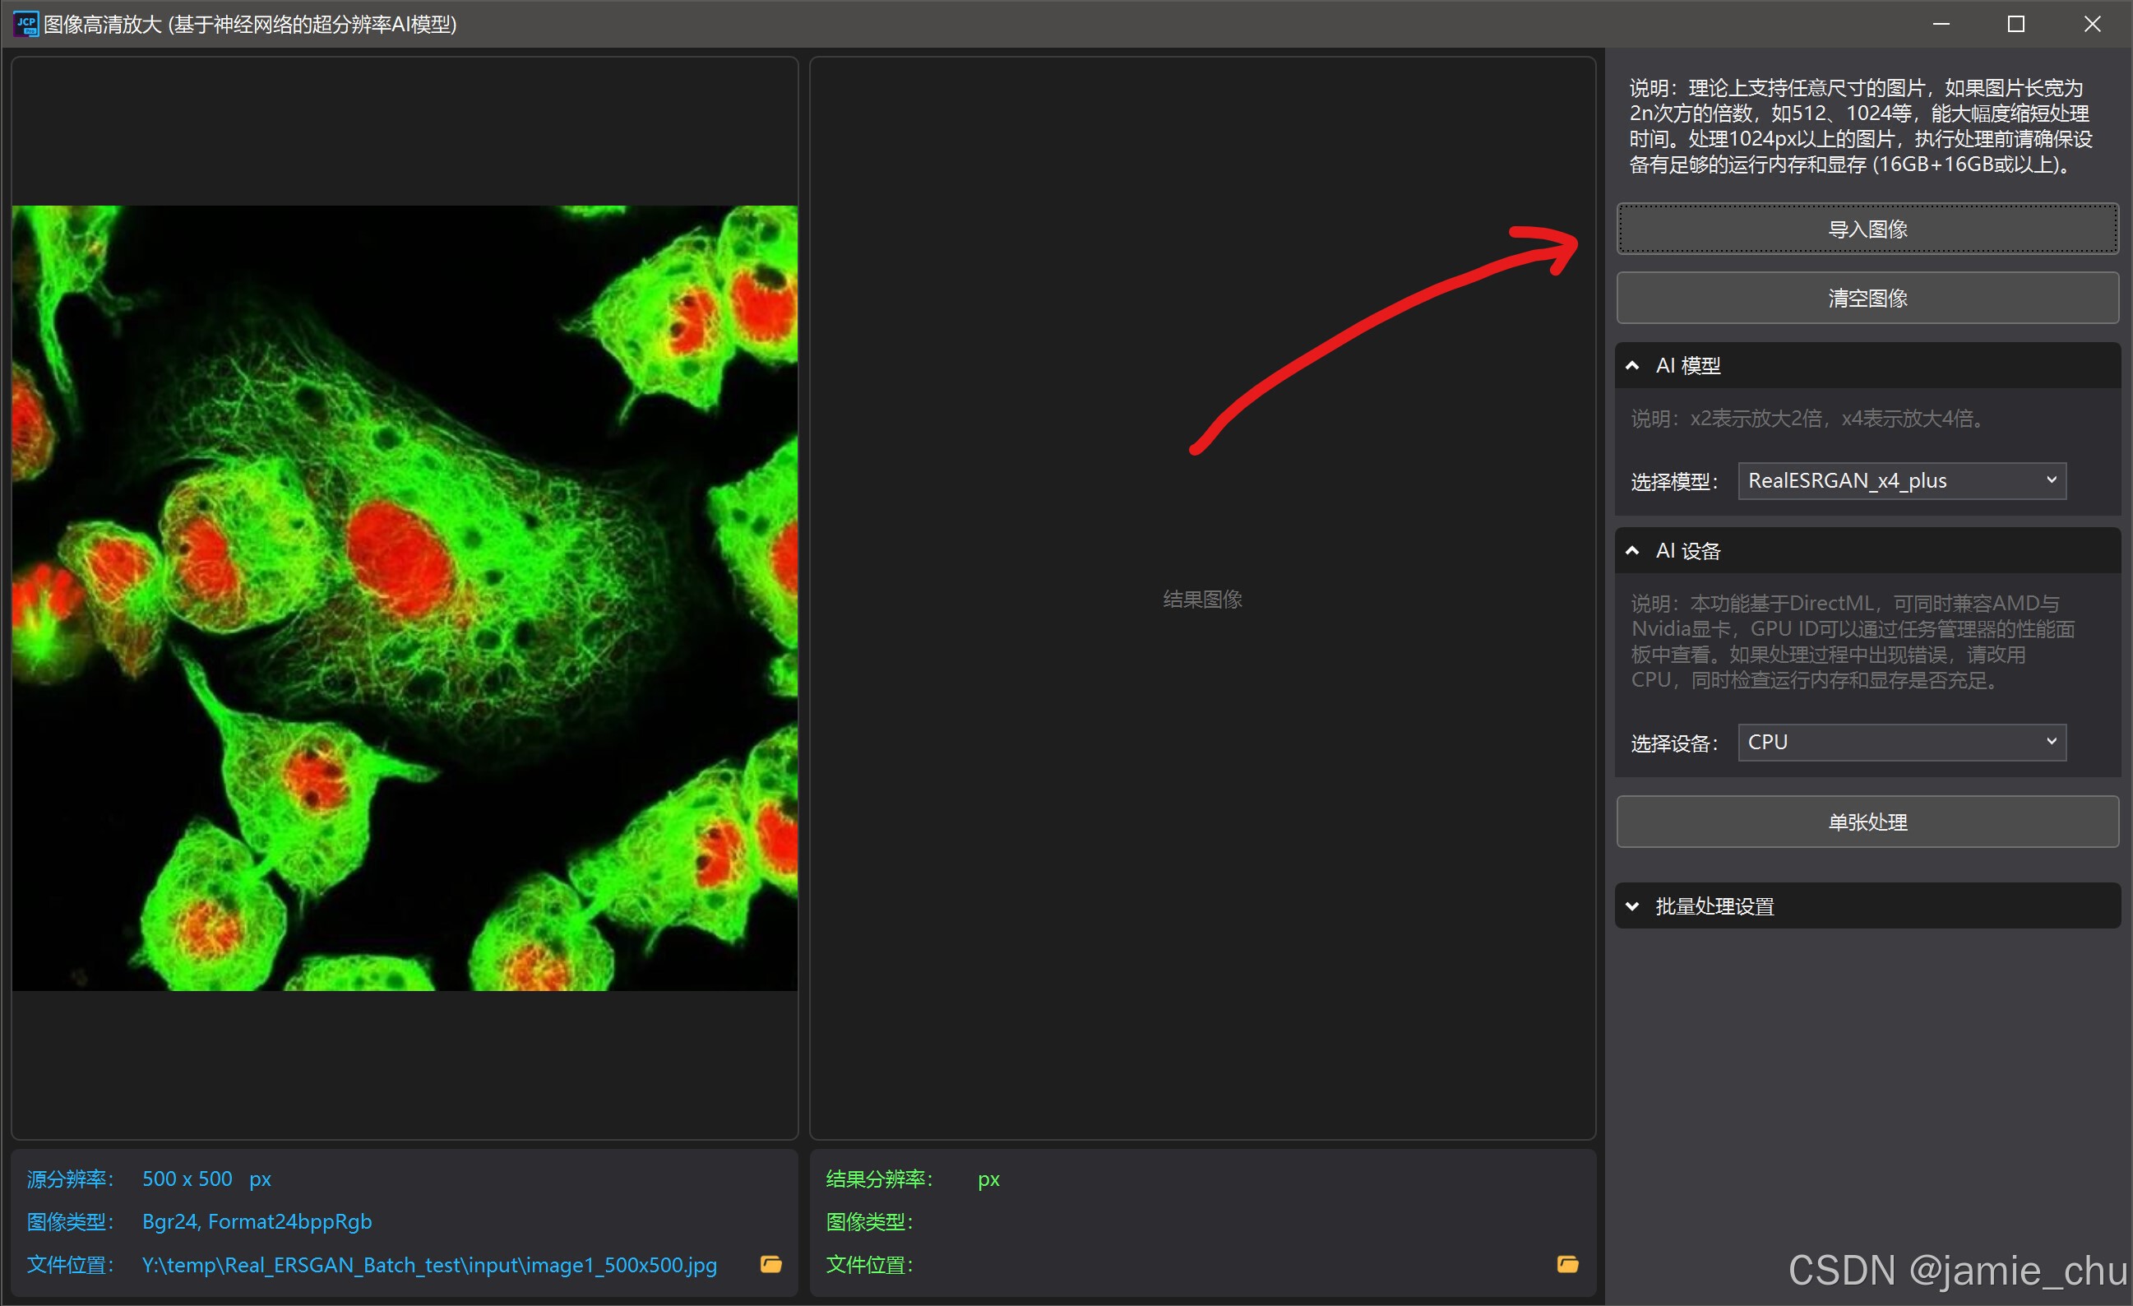Click the app logo in title bar
This screenshot has height=1306, width=2133.
tap(26, 24)
